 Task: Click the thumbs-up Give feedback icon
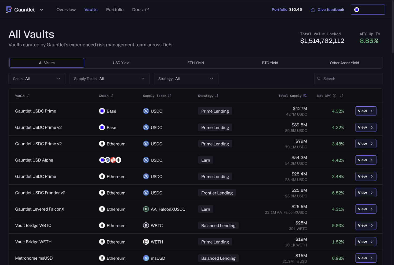click(313, 10)
